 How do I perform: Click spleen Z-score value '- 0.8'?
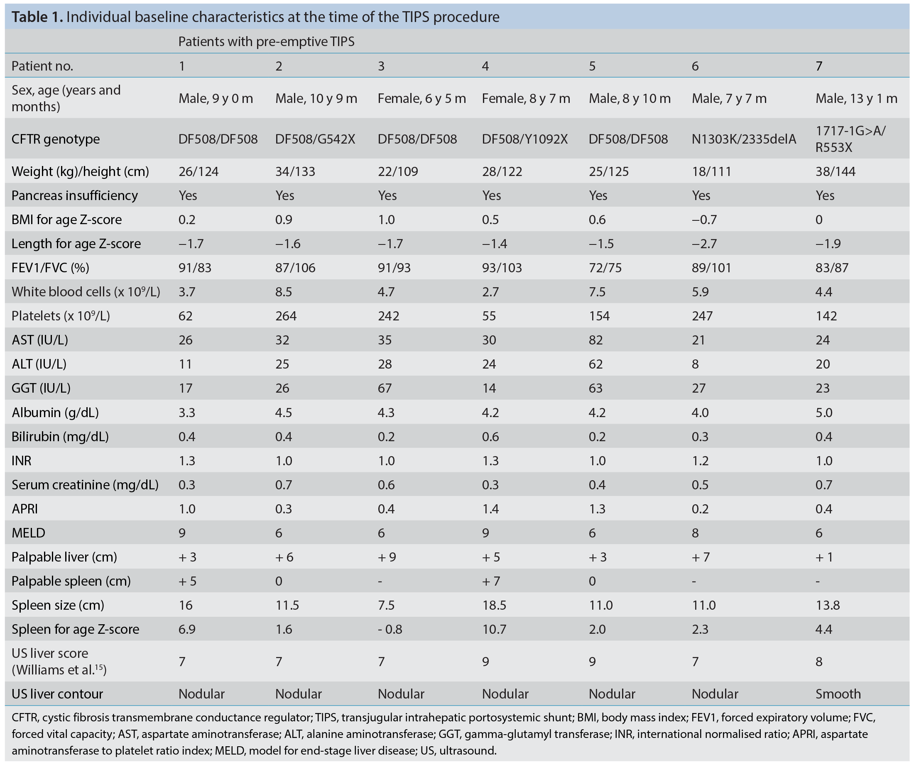pyautogui.click(x=390, y=630)
